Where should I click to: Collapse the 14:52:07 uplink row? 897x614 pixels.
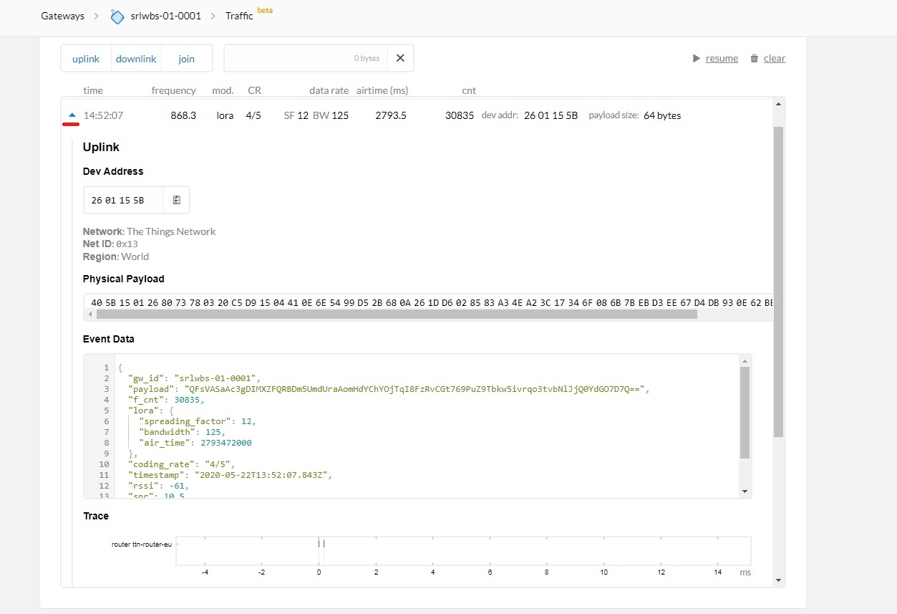pyautogui.click(x=72, y=115)
